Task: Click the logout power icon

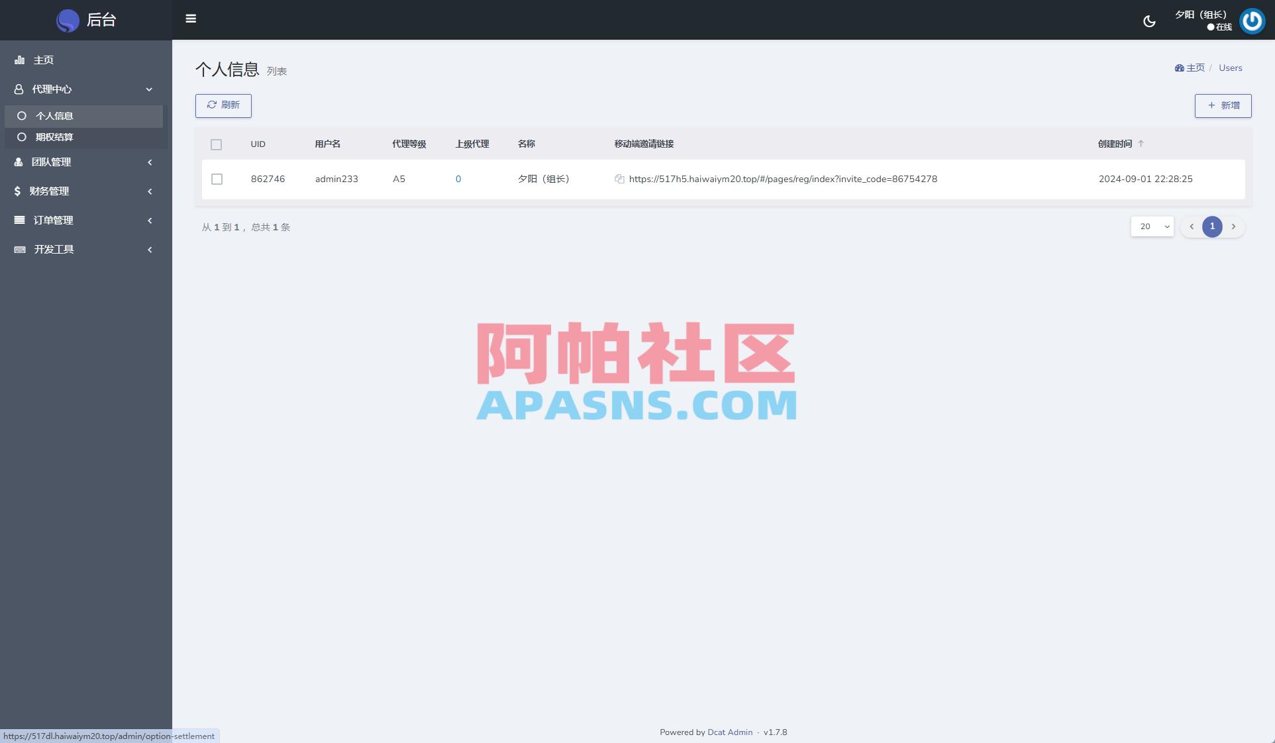Action: tap(1252, 21)
